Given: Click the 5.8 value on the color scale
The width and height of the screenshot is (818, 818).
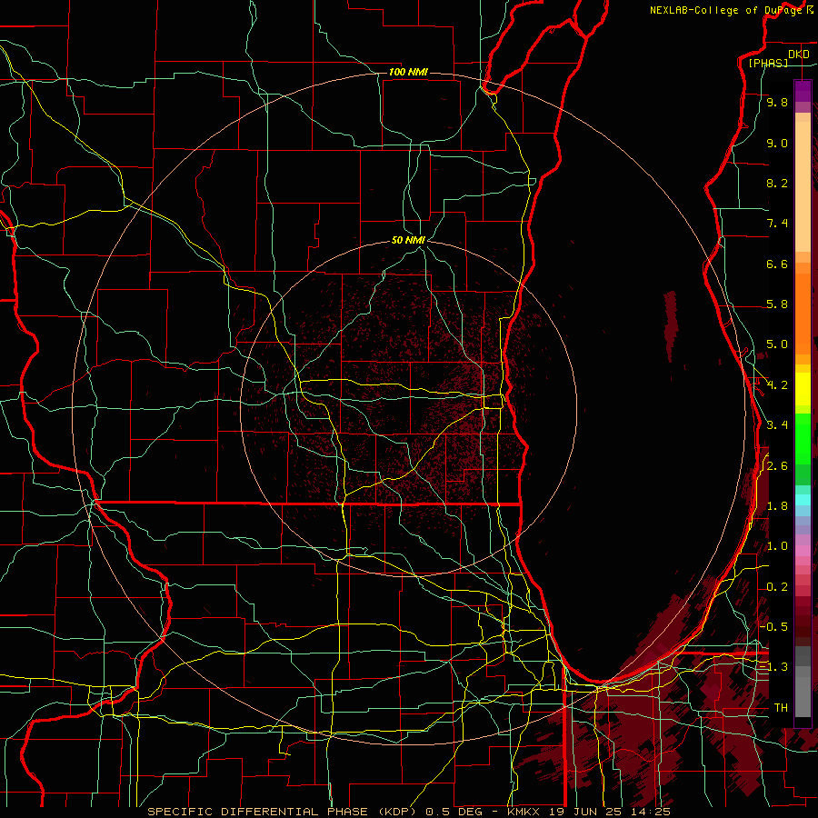Looking at the screenshot, I should [x=777, y=304].
